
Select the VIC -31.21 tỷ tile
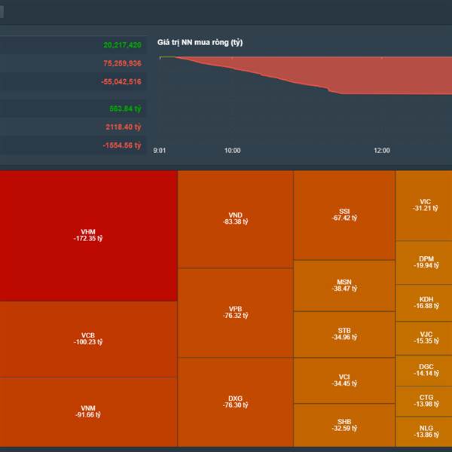[424, 205]
